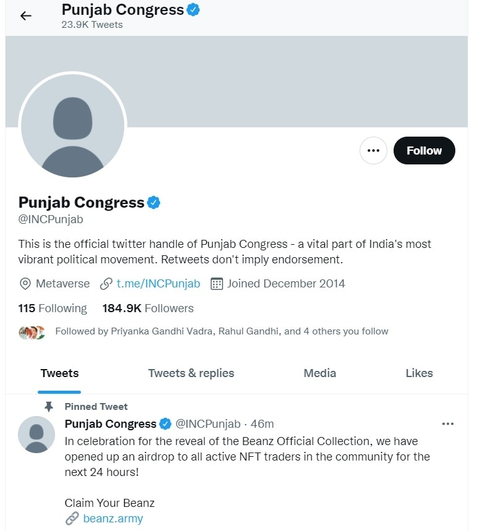The height and width of the screenshot is (531, 485).
Task: Follow the Punjab Congress account
Action: [x=424, y=150]
